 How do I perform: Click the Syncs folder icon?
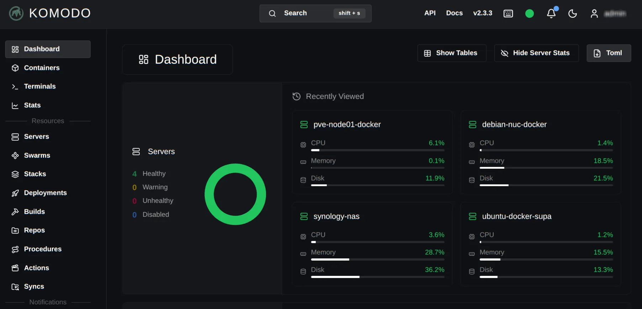tap(15, 287)
